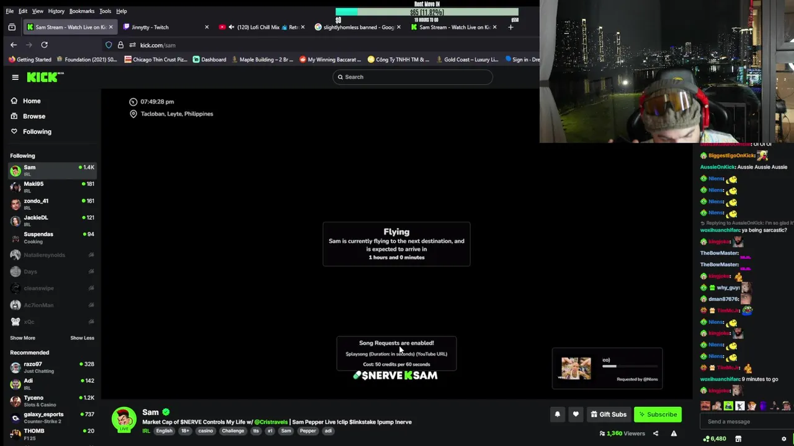Click the Subscribe button
This screenshot has height=446, width=794.
658,414
